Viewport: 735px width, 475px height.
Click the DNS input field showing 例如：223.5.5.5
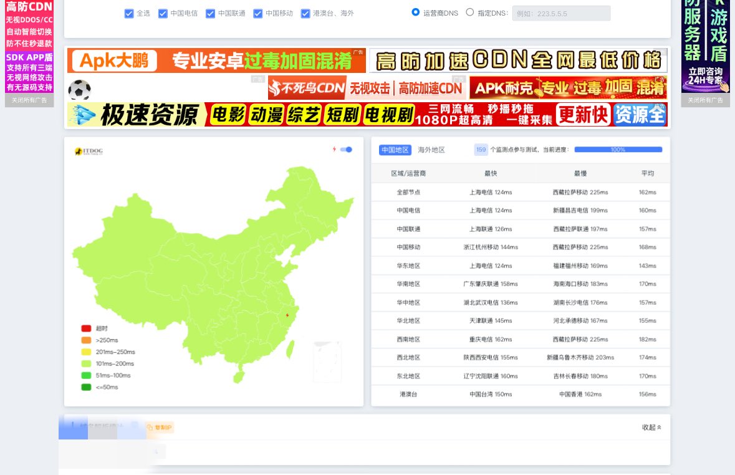point(560,12)
